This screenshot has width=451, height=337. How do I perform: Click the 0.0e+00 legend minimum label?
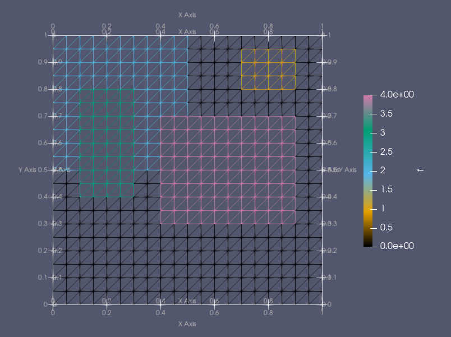pos(397,246)
